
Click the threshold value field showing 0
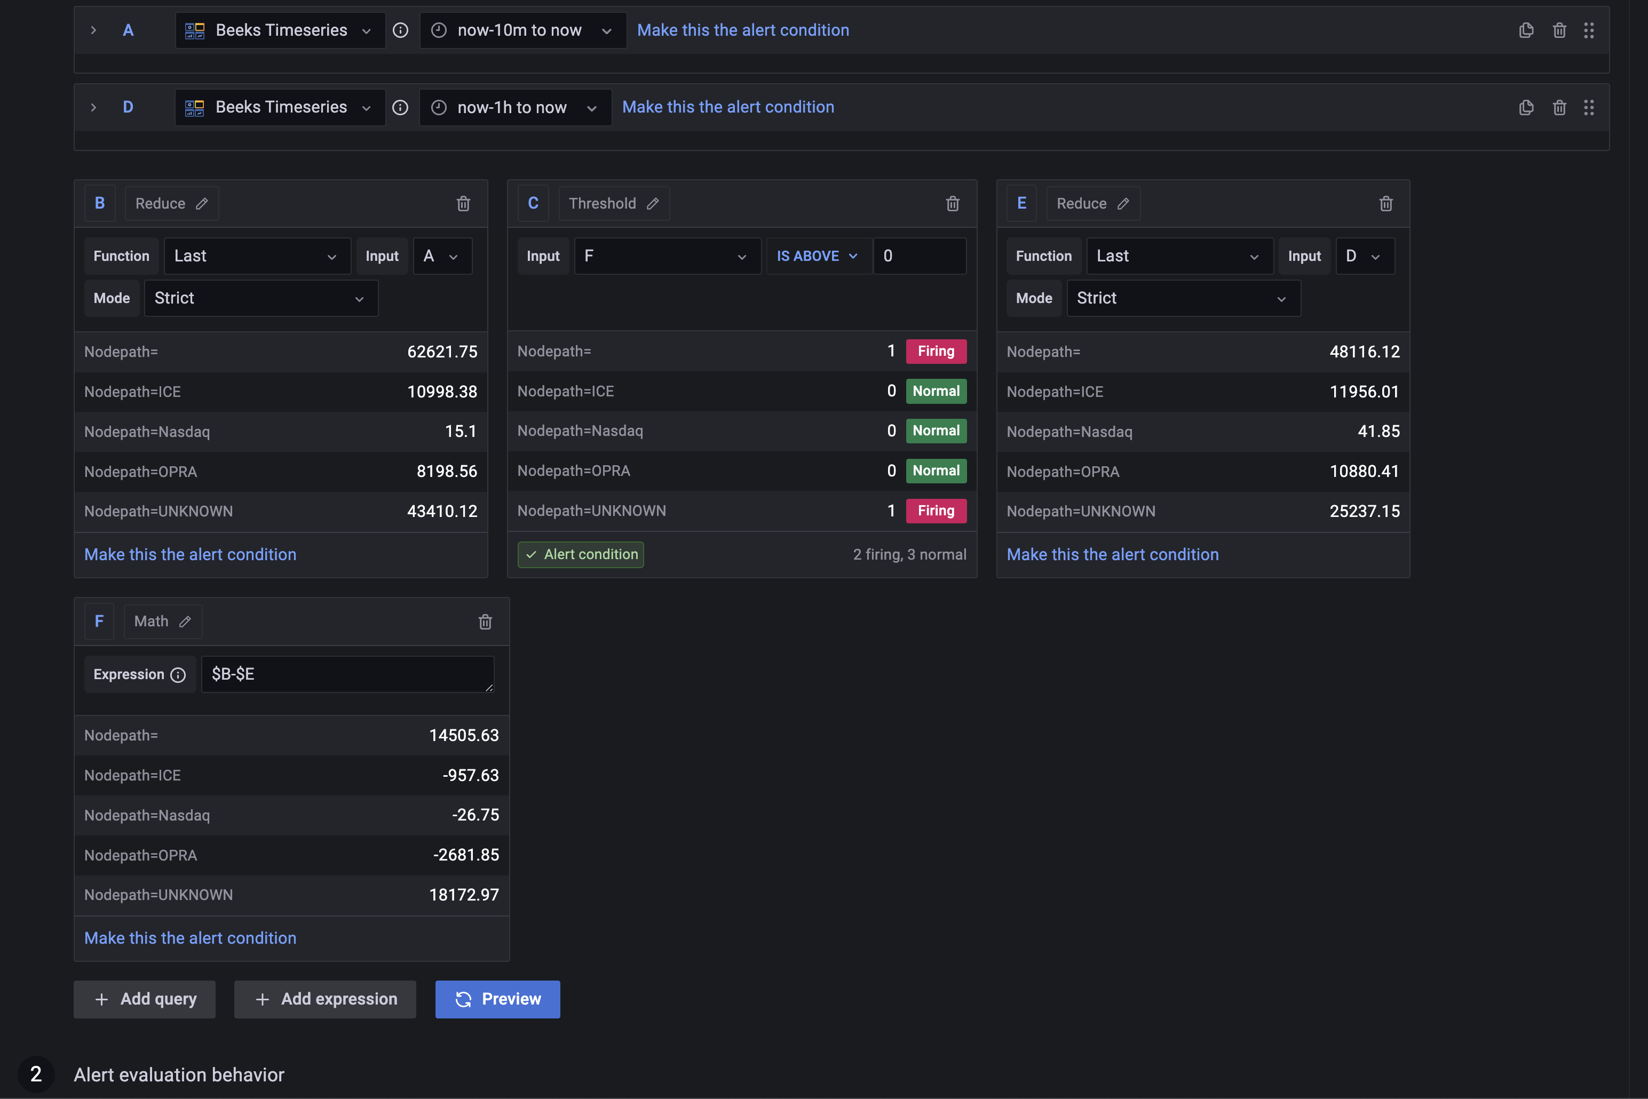coord(918,257)
